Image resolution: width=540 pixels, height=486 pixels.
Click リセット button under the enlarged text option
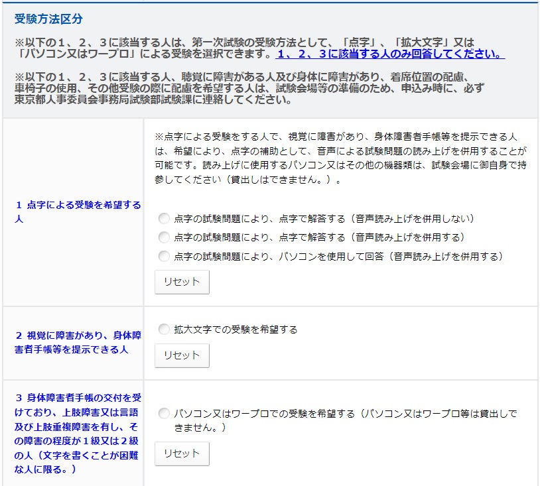click(x=182, y=355)
